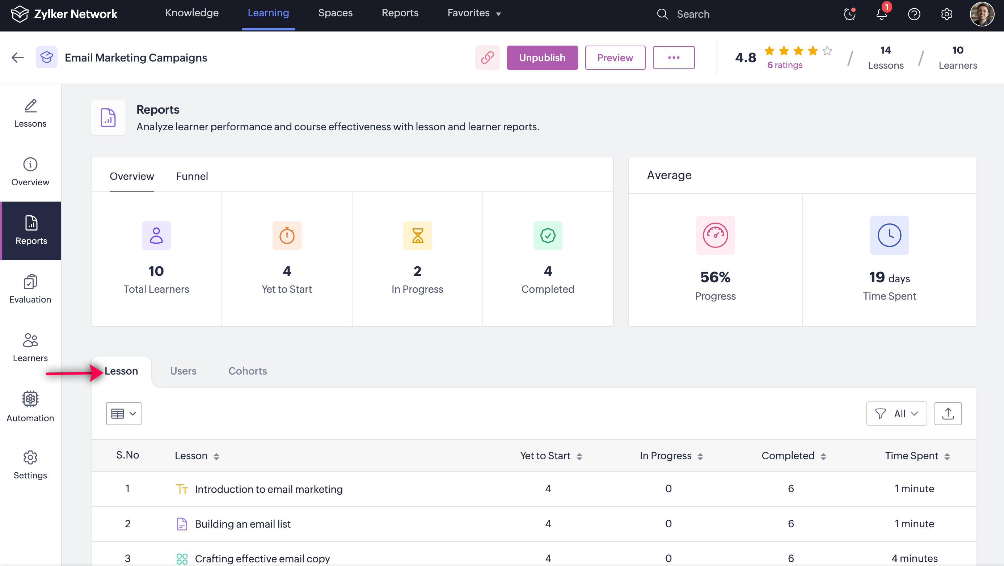Click the export report icon
The width and height of the screenshot is (1004, 566).
(x=948, y=414)
